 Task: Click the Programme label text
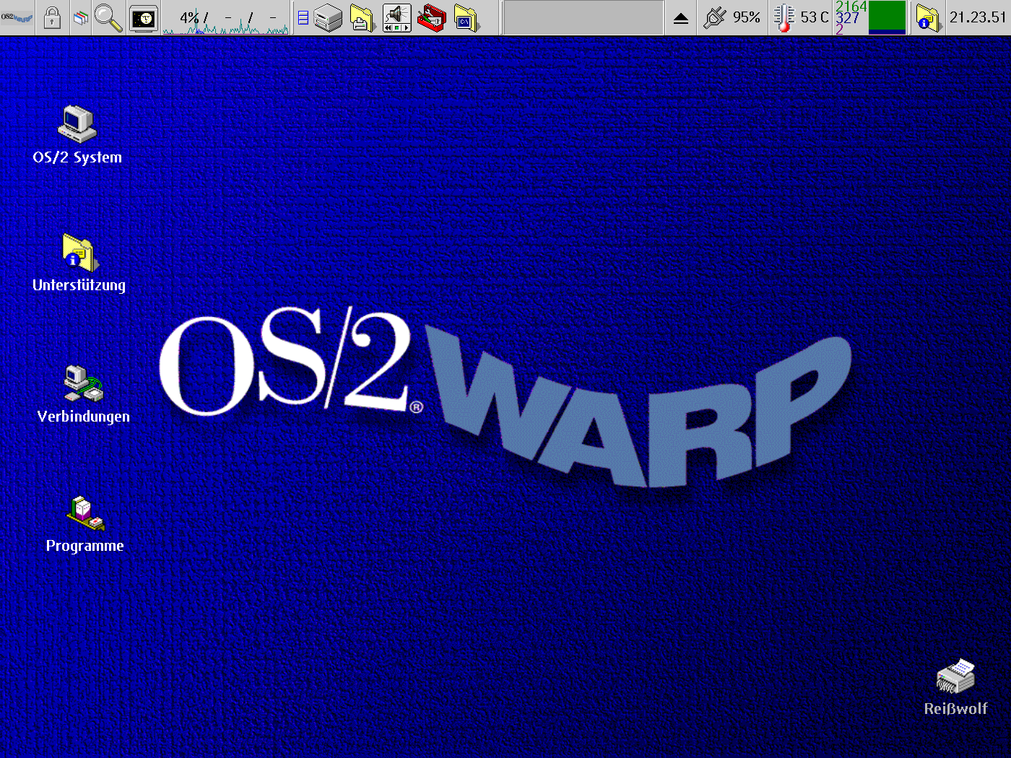pyautogui.click(x=85, y=546)
